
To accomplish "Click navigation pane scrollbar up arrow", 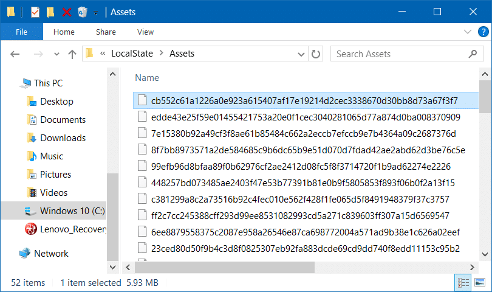I will [112, 74].
